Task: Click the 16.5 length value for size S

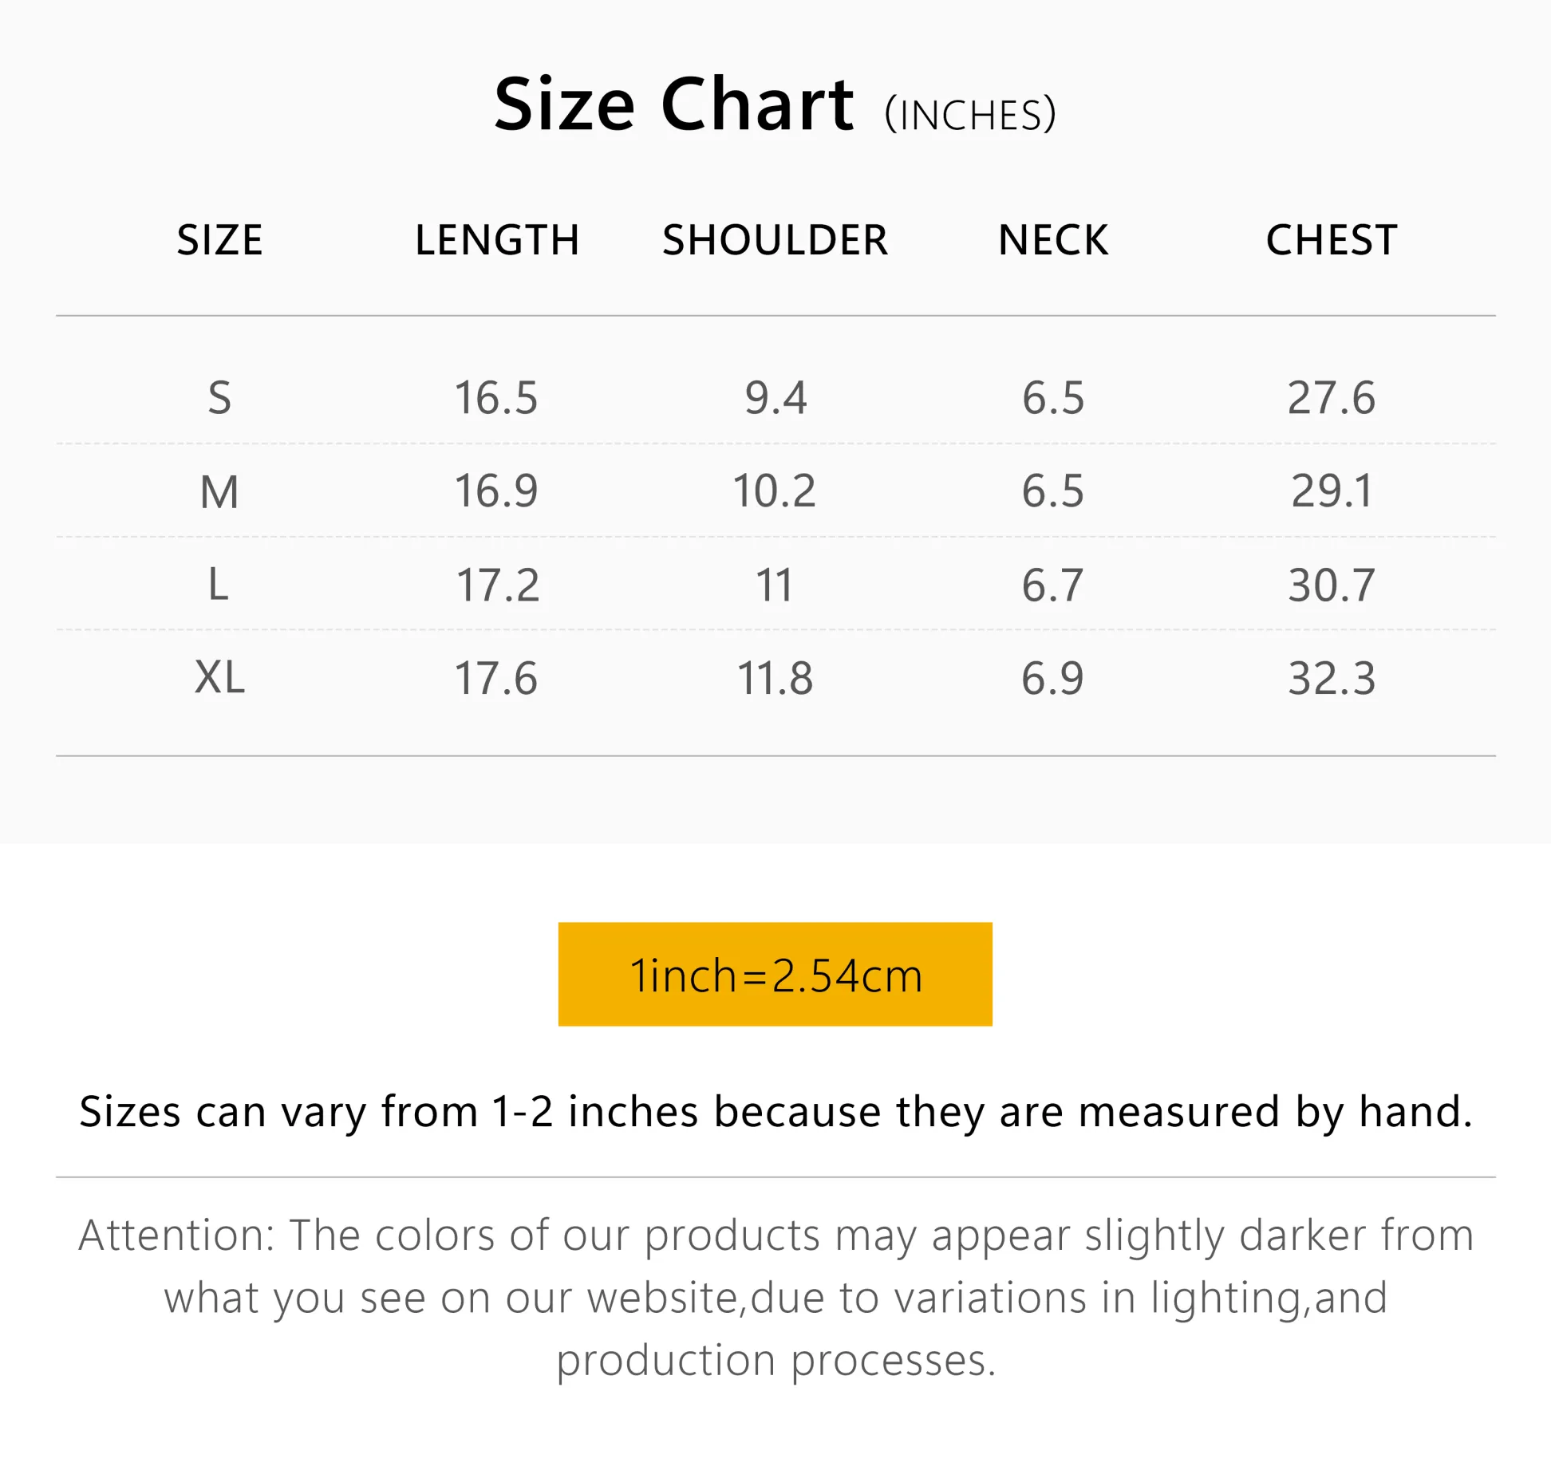Action: point(496,397)
